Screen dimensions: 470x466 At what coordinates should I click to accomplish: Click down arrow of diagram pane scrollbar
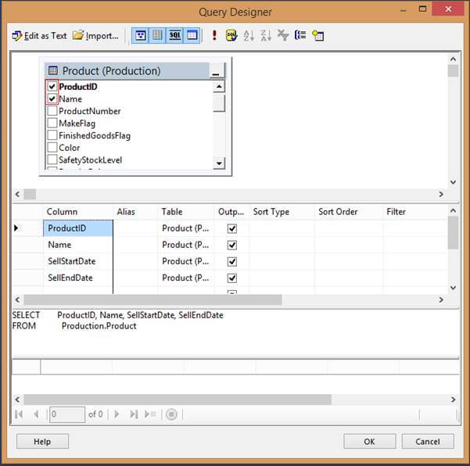click(453, 182)
